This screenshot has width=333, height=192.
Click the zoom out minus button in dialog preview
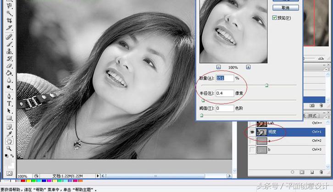point(219,67)
